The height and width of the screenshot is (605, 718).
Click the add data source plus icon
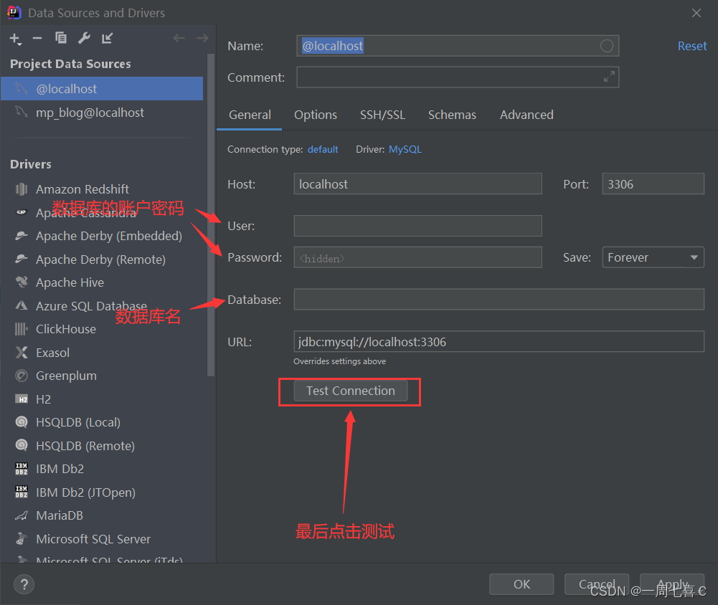click(15, 38)
